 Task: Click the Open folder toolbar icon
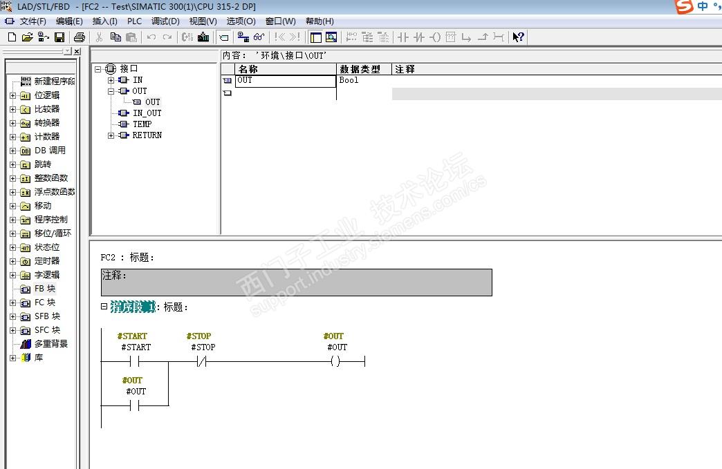[27, 37]
